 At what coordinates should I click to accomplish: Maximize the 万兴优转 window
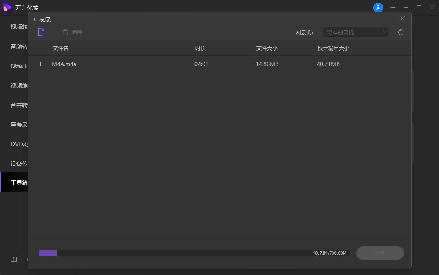(x=419, y=8)
